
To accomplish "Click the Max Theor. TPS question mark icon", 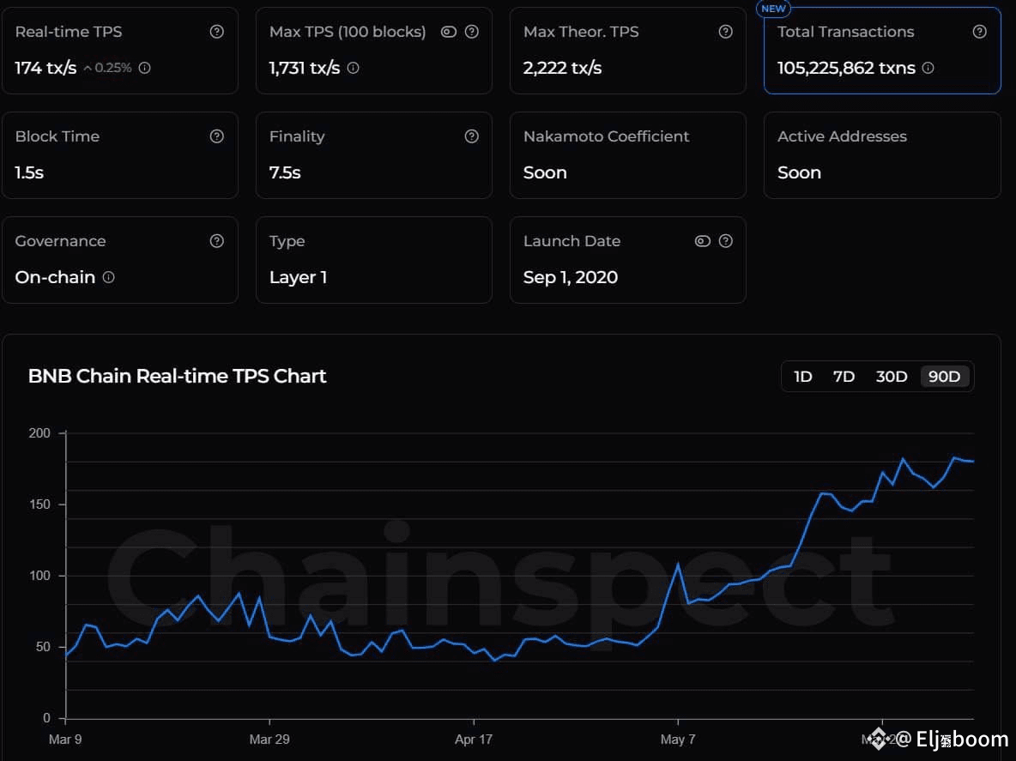I will point(725,31).
